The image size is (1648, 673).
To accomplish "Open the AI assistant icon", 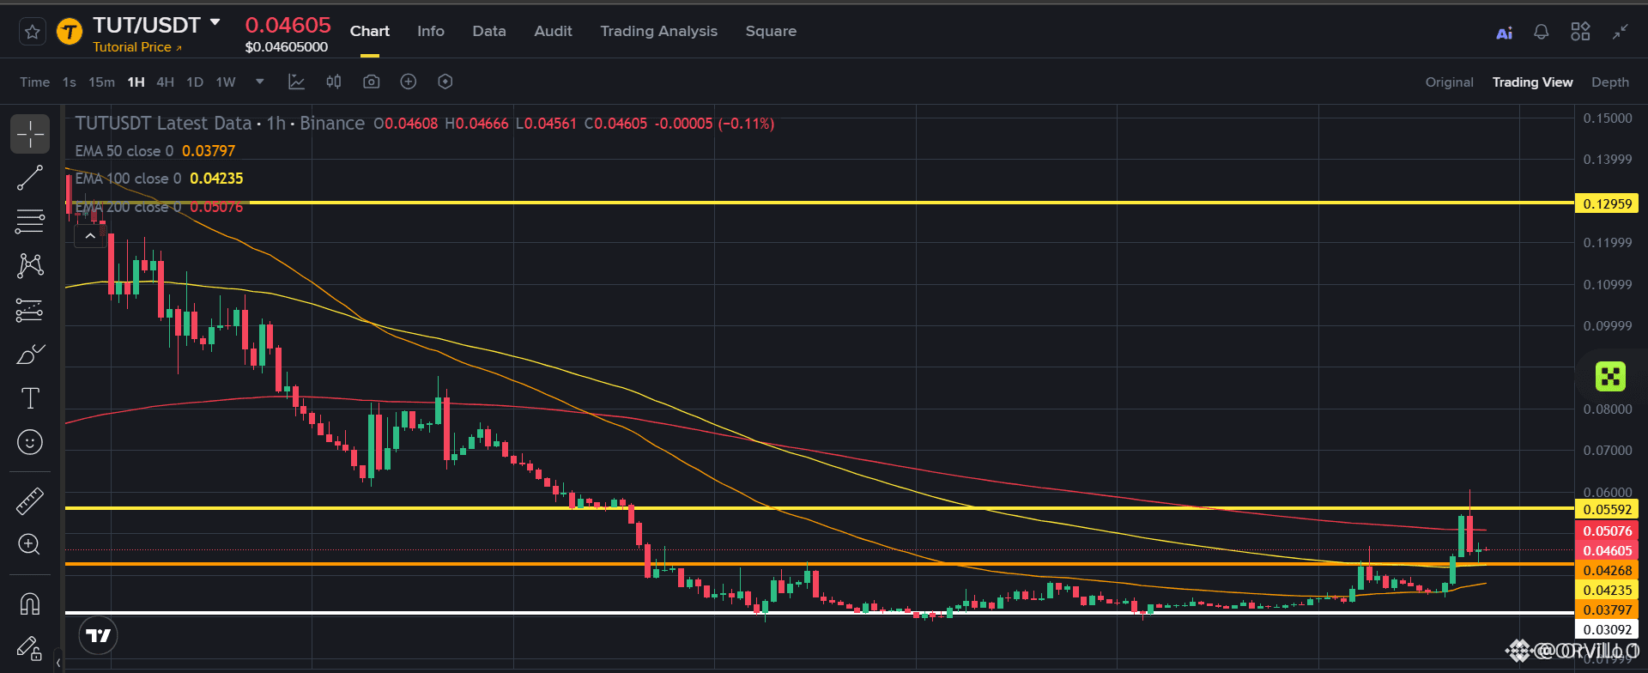I will [x=1504, y=33].
